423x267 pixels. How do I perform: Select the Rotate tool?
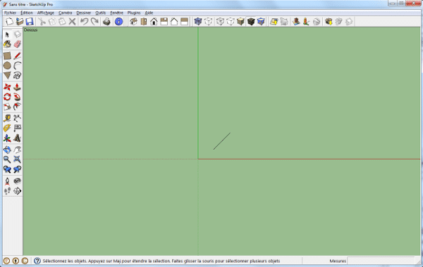coord(7,97)
